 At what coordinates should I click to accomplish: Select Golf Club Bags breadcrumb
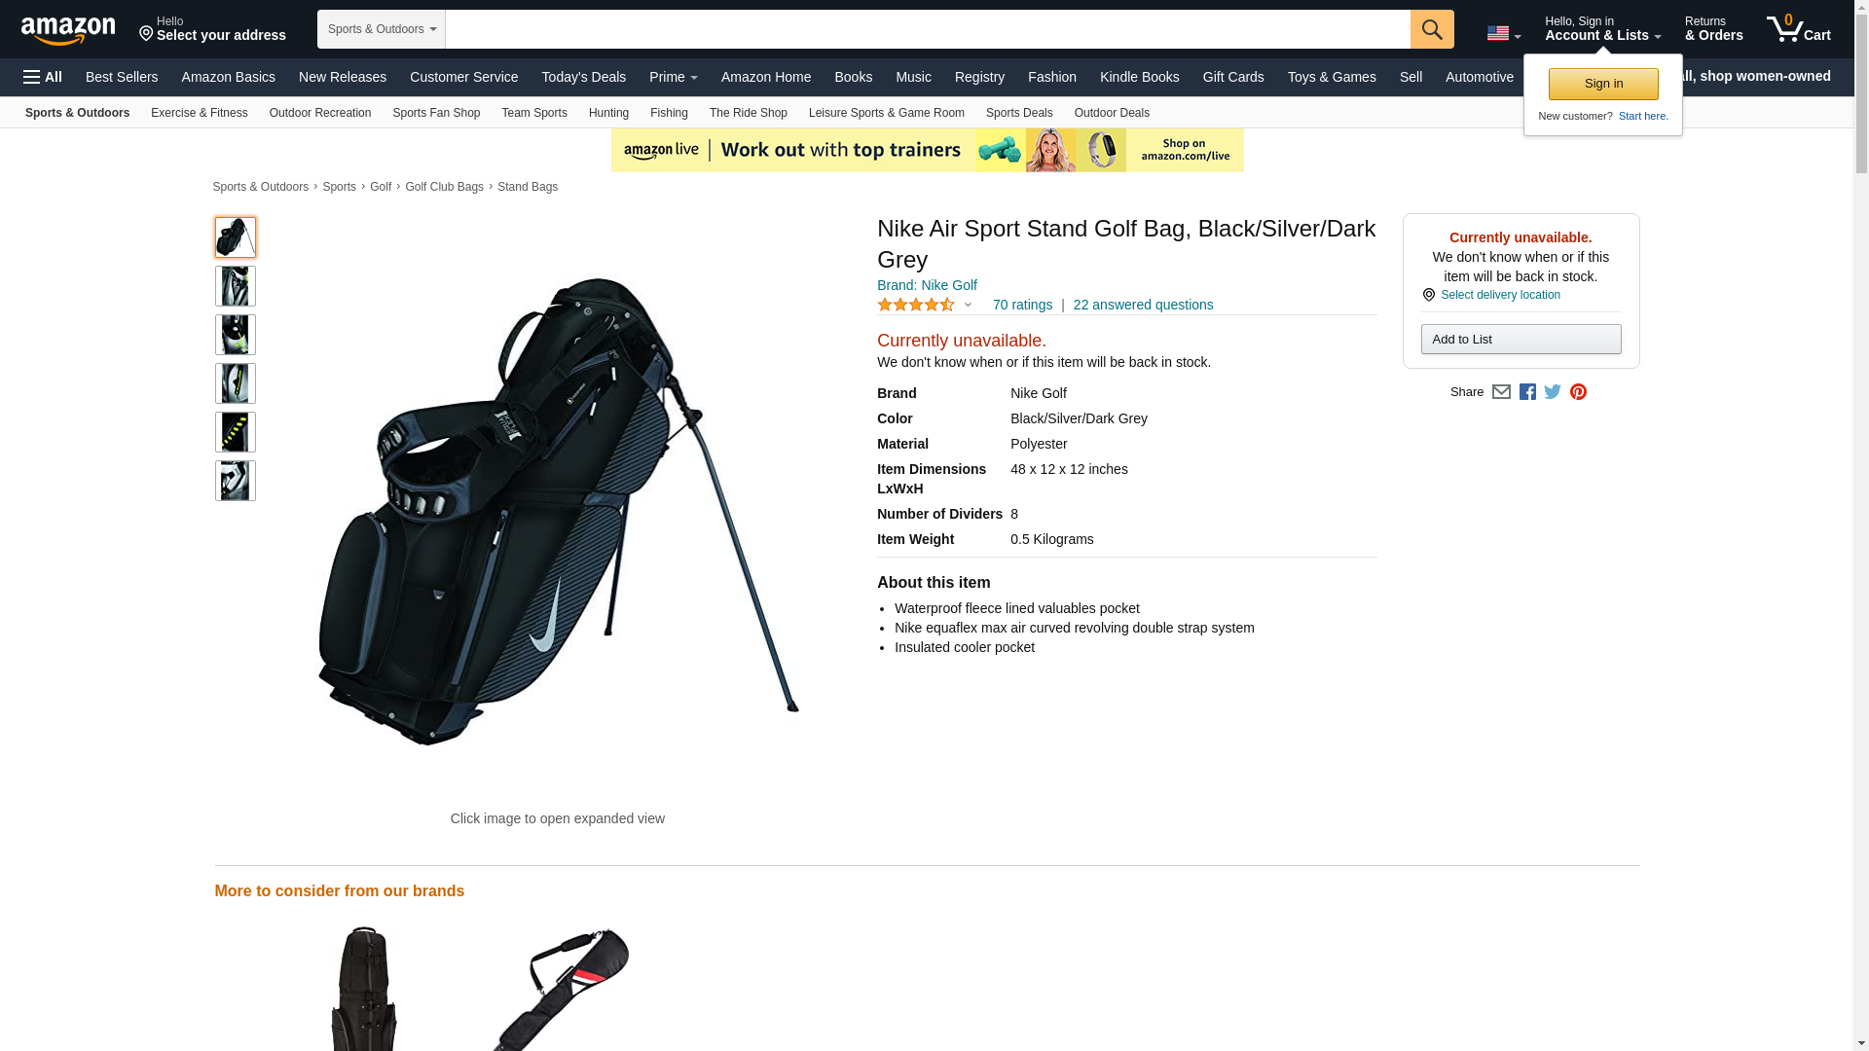click(444, 187)
